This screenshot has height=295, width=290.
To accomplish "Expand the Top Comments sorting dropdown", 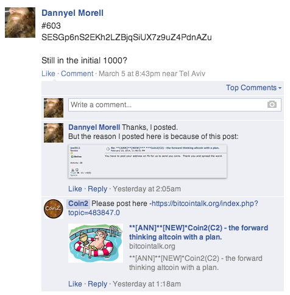I will 253,88.
